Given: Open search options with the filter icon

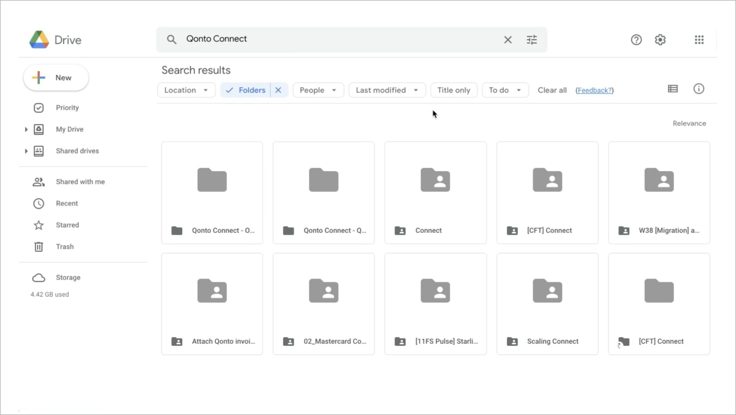Looking at the screenshot, I should [532, 39].
